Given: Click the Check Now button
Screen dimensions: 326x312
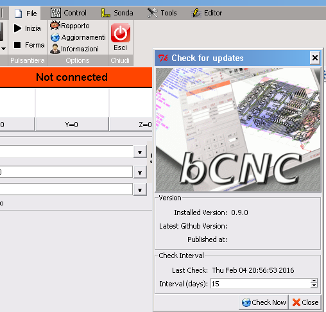Looking at the screenshot, I should pyautogui.click(x=264, y=302).
